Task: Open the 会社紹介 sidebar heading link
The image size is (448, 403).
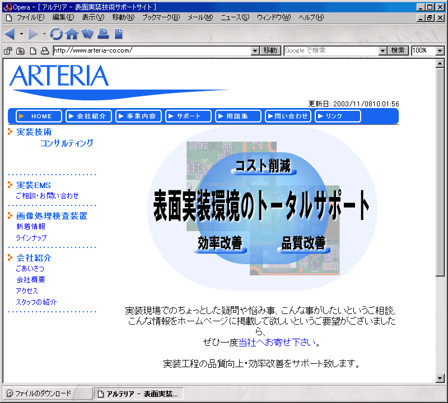Action: [34, 258]
